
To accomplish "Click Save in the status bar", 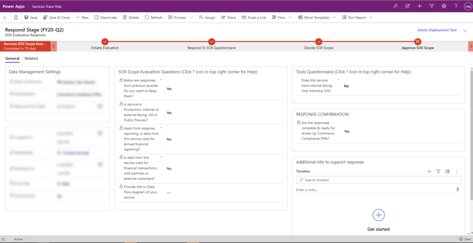I will click(x=465, y=239).
